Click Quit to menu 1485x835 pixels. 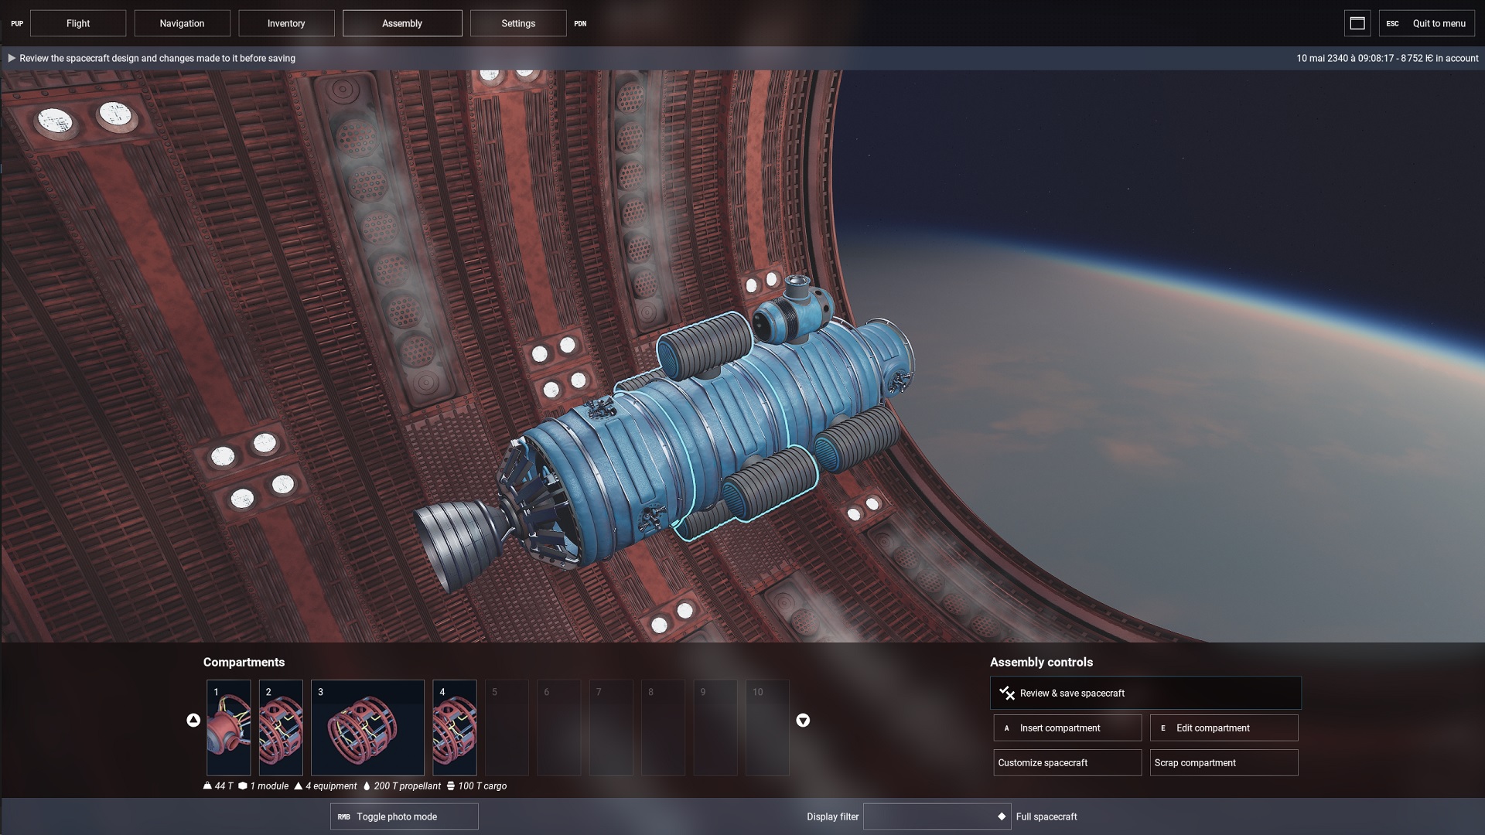click(x=1427, y=23)
